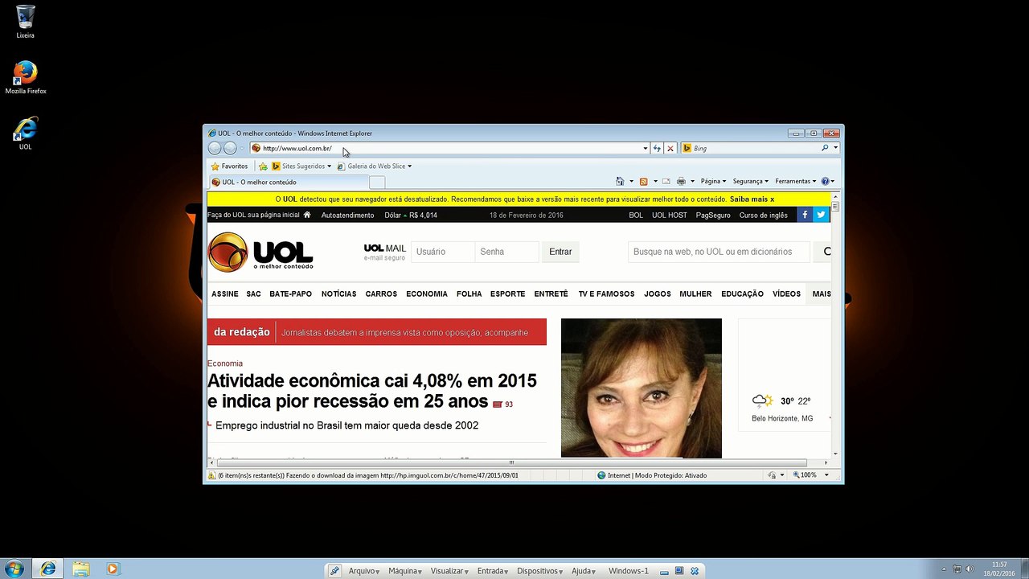Open the Arquivo menu in VM toolbar
1029x579 pixels.
[363, 571]
